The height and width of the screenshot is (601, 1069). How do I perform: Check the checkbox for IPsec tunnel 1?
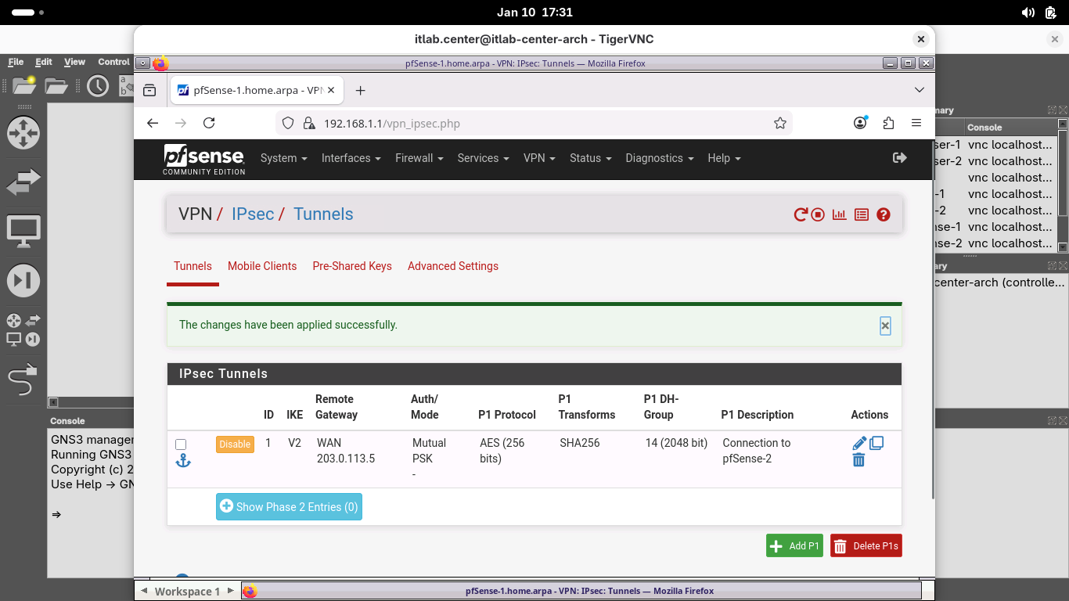point(181,444)
